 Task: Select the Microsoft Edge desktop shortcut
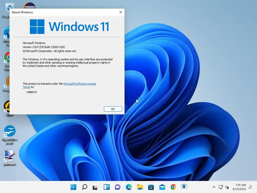click(7, 37)
